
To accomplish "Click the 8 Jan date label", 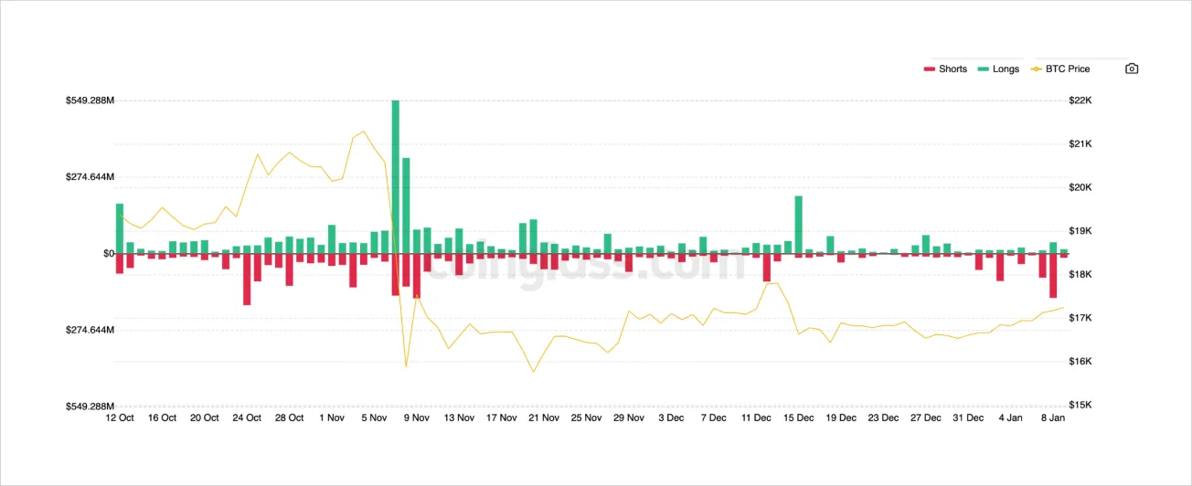I will coord(1053,418).
